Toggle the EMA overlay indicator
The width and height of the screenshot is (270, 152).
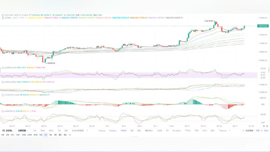(42, 131)
